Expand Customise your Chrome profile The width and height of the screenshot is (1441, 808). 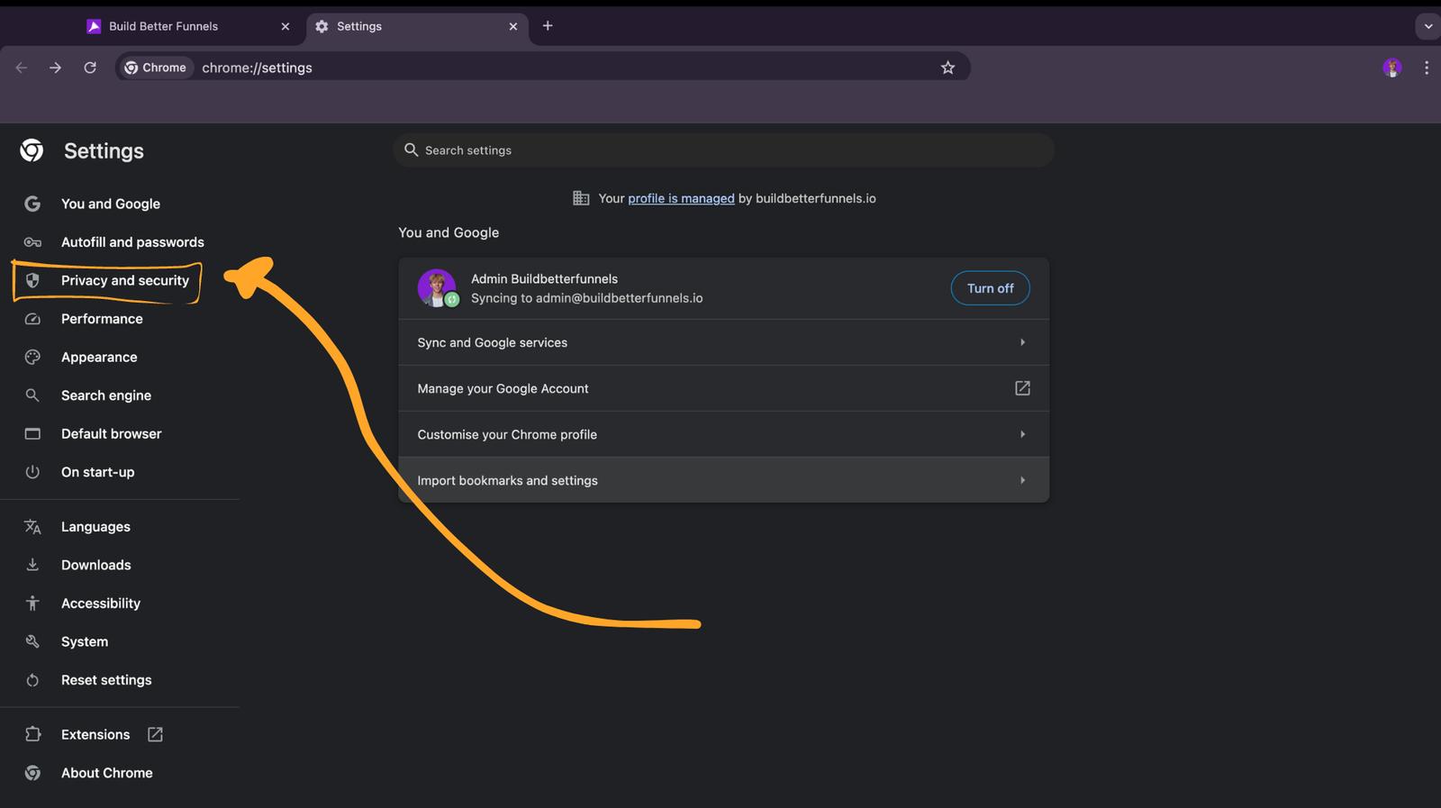722,434
